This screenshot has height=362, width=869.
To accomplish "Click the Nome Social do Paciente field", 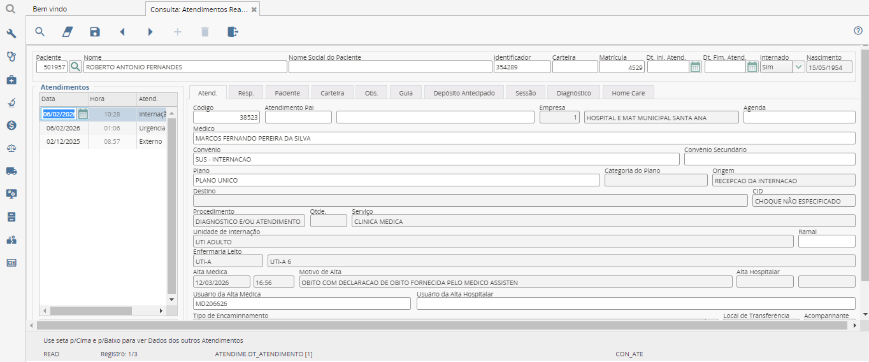I will coord(390,67).
